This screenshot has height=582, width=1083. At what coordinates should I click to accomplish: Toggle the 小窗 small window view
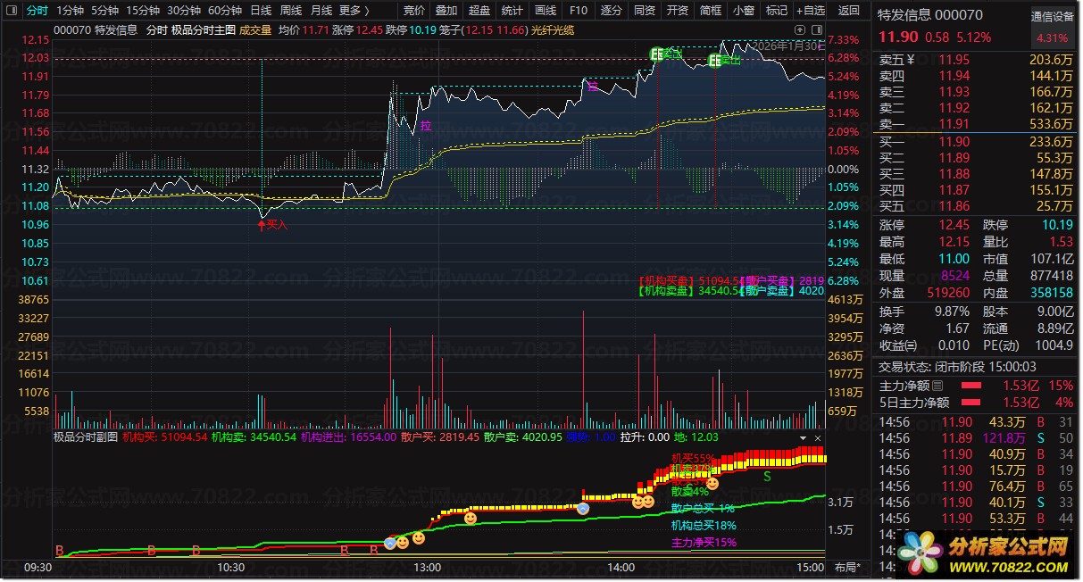tap(743, 11)
